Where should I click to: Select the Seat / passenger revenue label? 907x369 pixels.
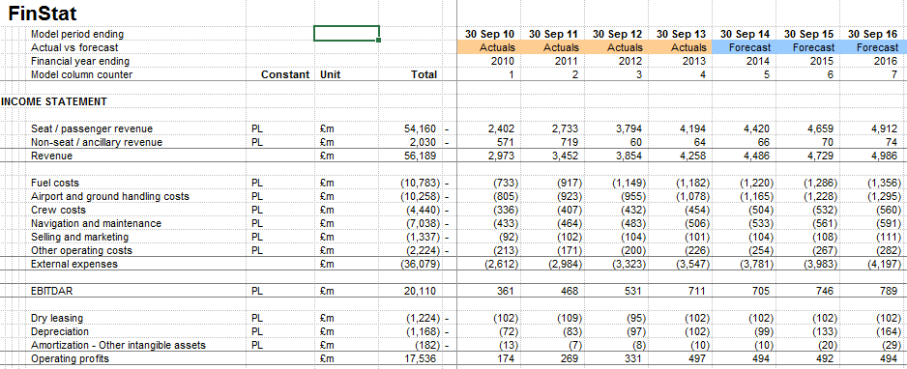coord(92,128)
